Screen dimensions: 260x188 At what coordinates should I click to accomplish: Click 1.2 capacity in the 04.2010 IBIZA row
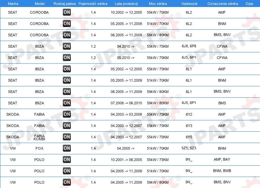pos(93,46)
